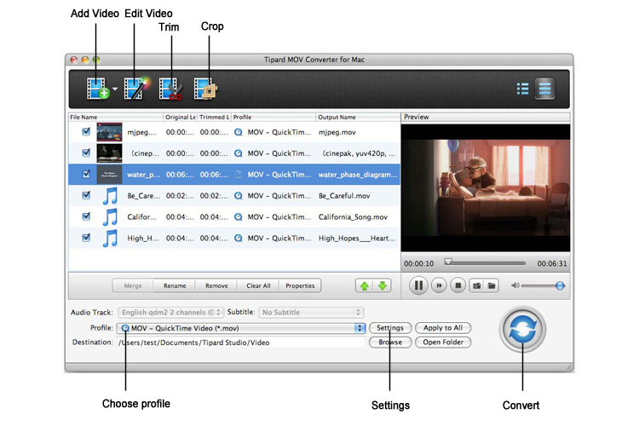The width and height of the screenshot is (639, 426).
Task: Adjust the volume slider handle
Action: tap(560, 285)
